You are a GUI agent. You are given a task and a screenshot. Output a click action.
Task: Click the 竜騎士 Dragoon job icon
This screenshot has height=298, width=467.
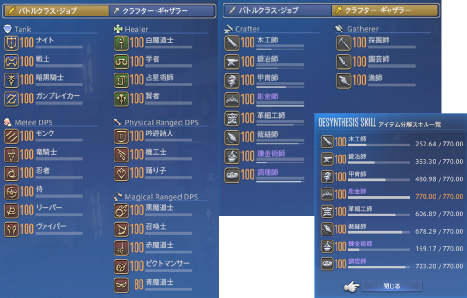tap(11, 155)
